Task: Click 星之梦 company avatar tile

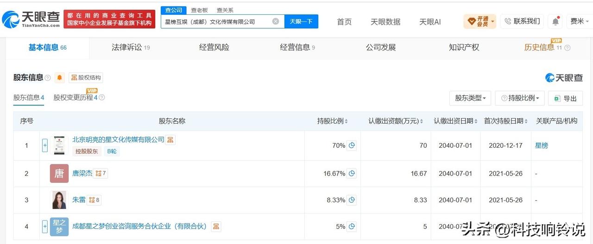Action: pos(59,226)
